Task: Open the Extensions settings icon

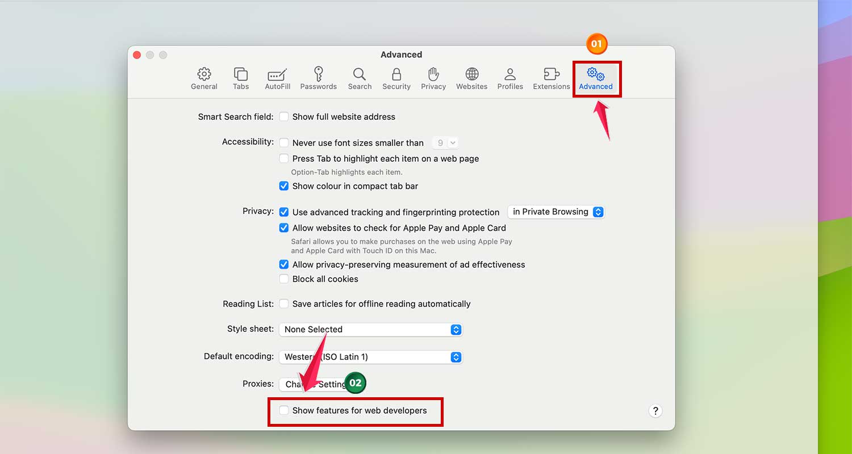Action: [x=551, y=78]
